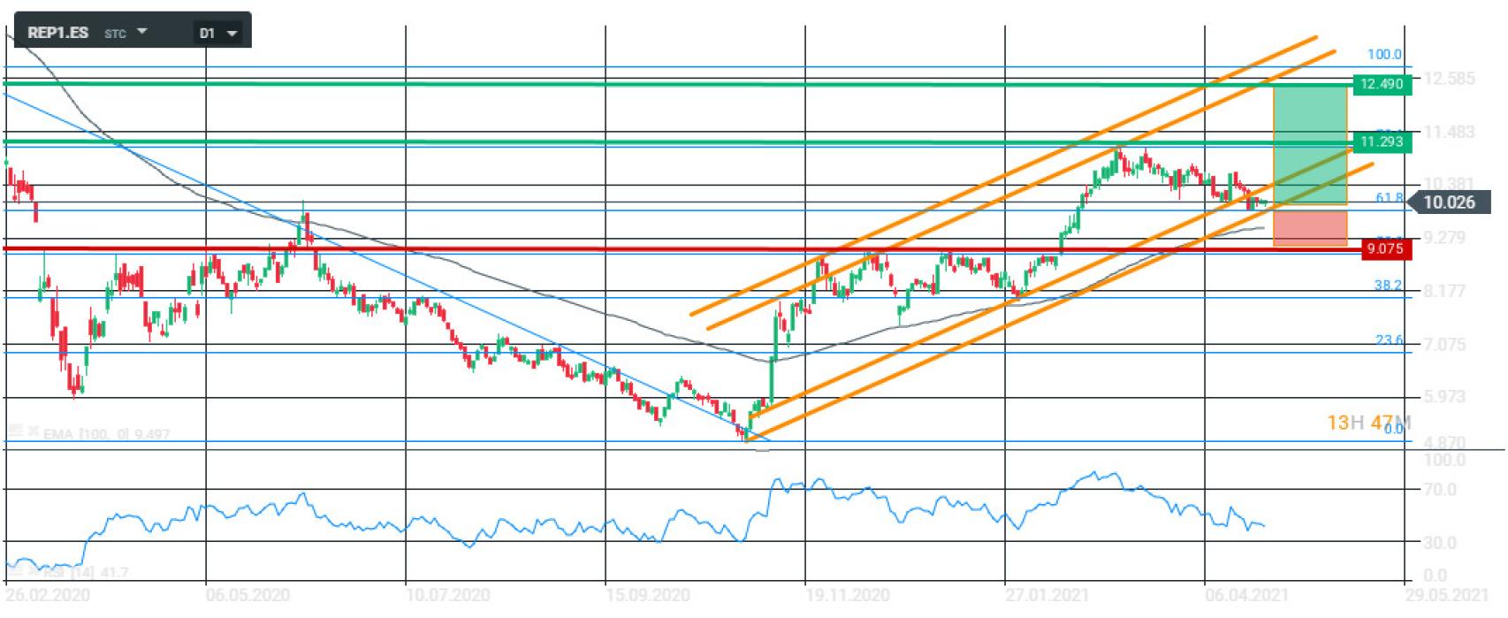Open EMA indicator settings icon
Viewport: 1508px width, 618px height.
(x=14, y=432)
